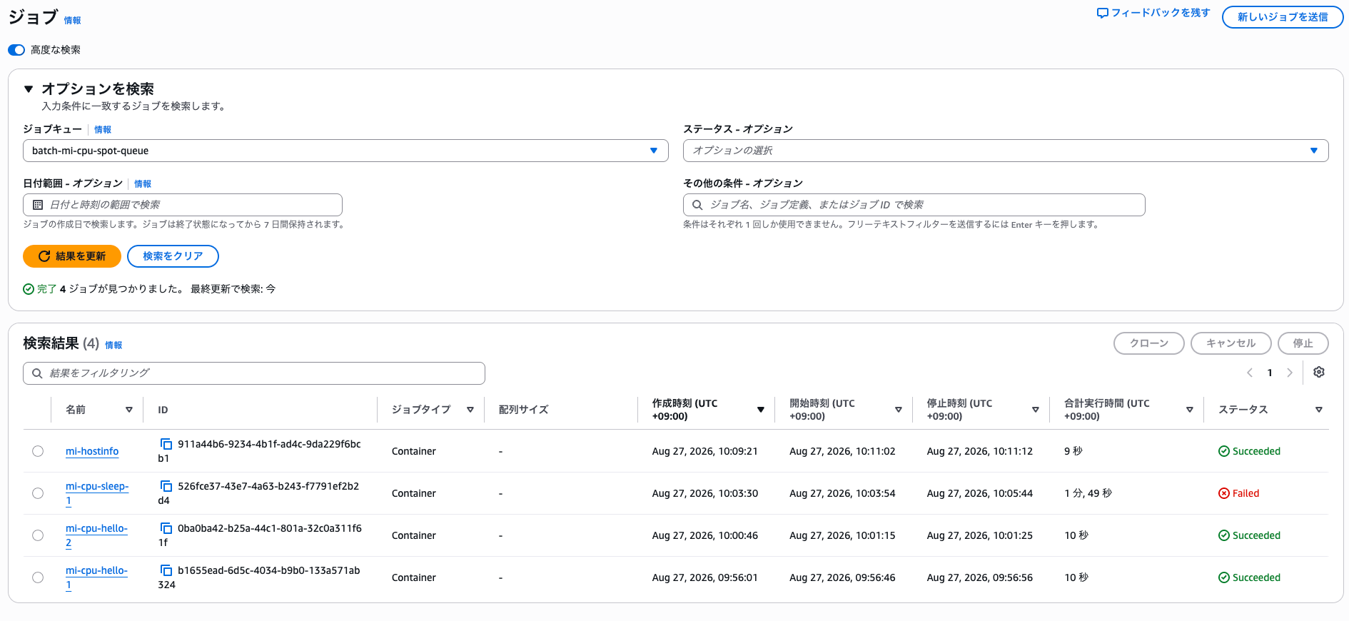The width and height of the screenshot is (1349, 621).
Task: Open table preferences gear icon
Action: click(1319, 372)
